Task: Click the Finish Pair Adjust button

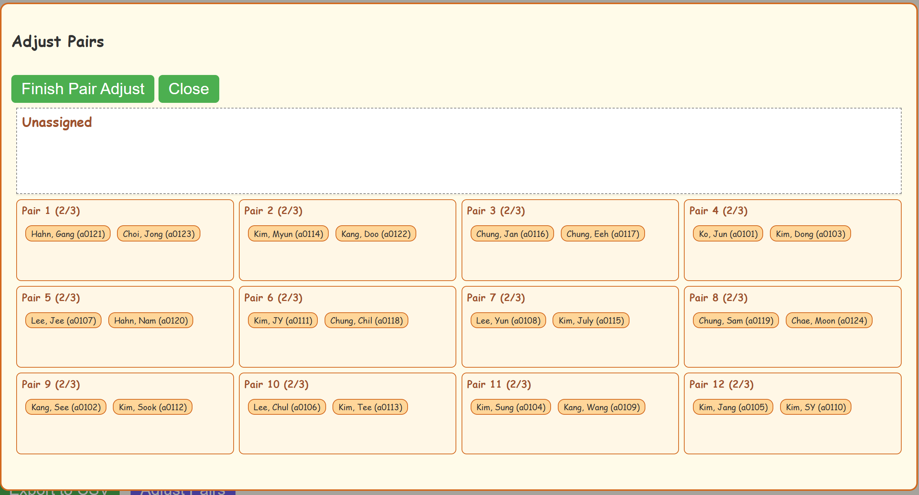Action: pos(83,89)
